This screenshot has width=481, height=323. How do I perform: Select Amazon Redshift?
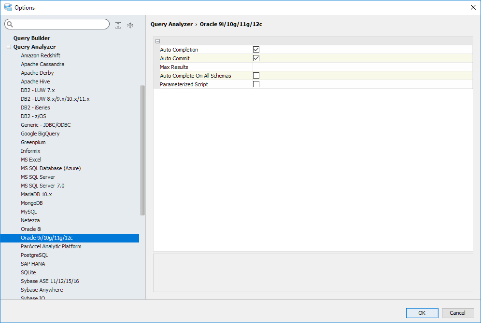[x=41, y=55]
